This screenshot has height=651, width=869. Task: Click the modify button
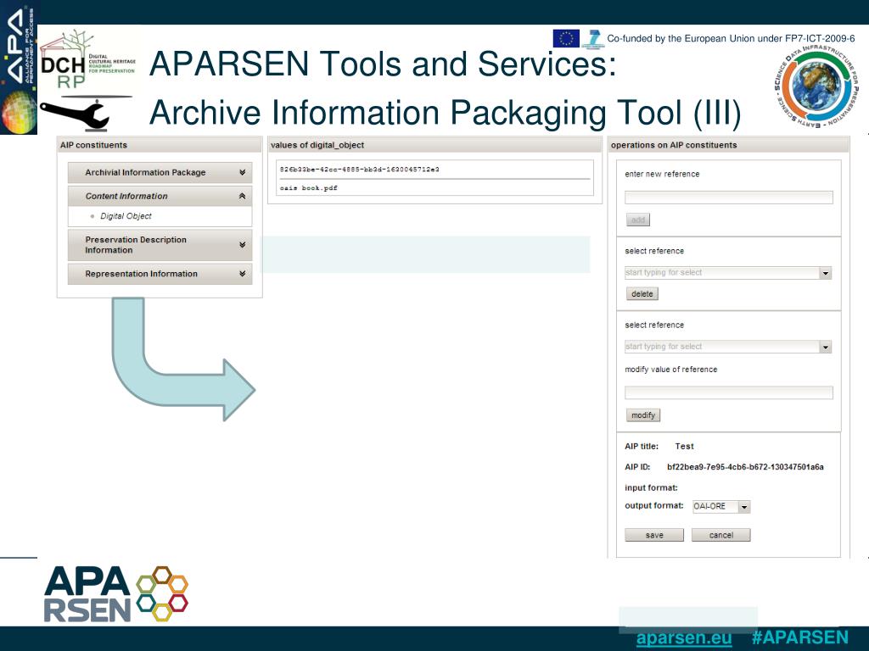pos(643,415)
